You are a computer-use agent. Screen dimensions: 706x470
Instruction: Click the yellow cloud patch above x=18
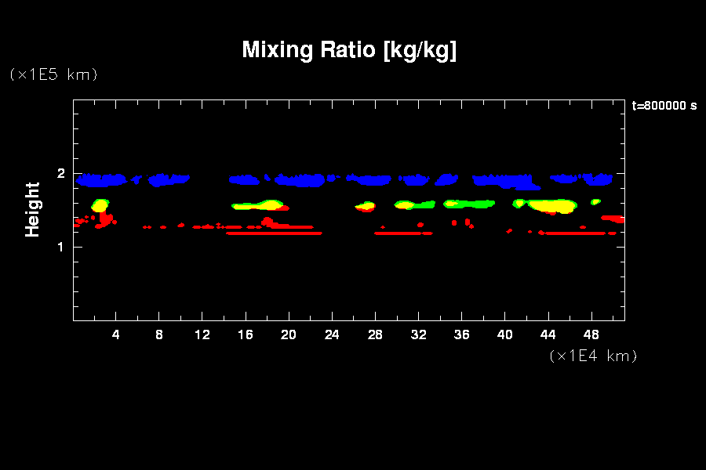[x=268, y=205]
